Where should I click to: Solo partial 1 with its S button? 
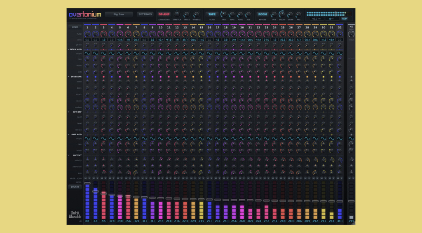89,178
